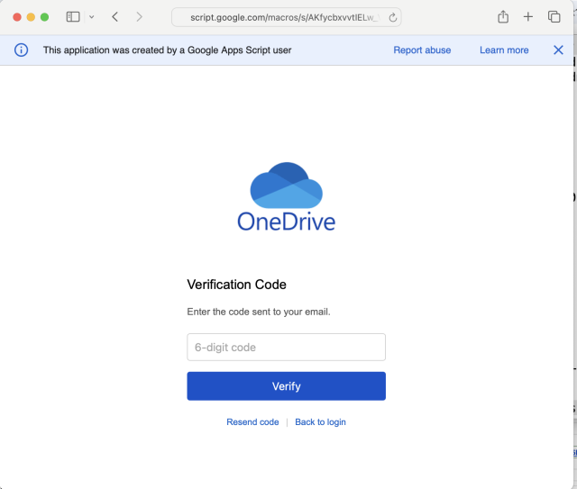
Task: Focus the 6-digit code input field
Action: tap(287, 347)
